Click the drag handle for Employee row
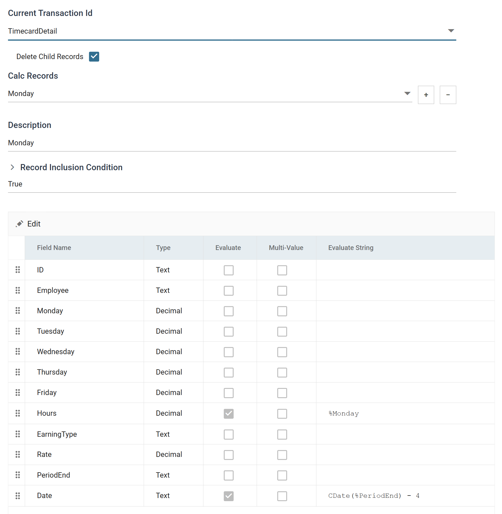 tap(18, 290)
